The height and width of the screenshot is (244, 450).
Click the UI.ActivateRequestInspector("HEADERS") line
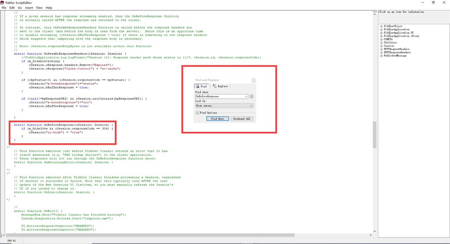(58, 226)
